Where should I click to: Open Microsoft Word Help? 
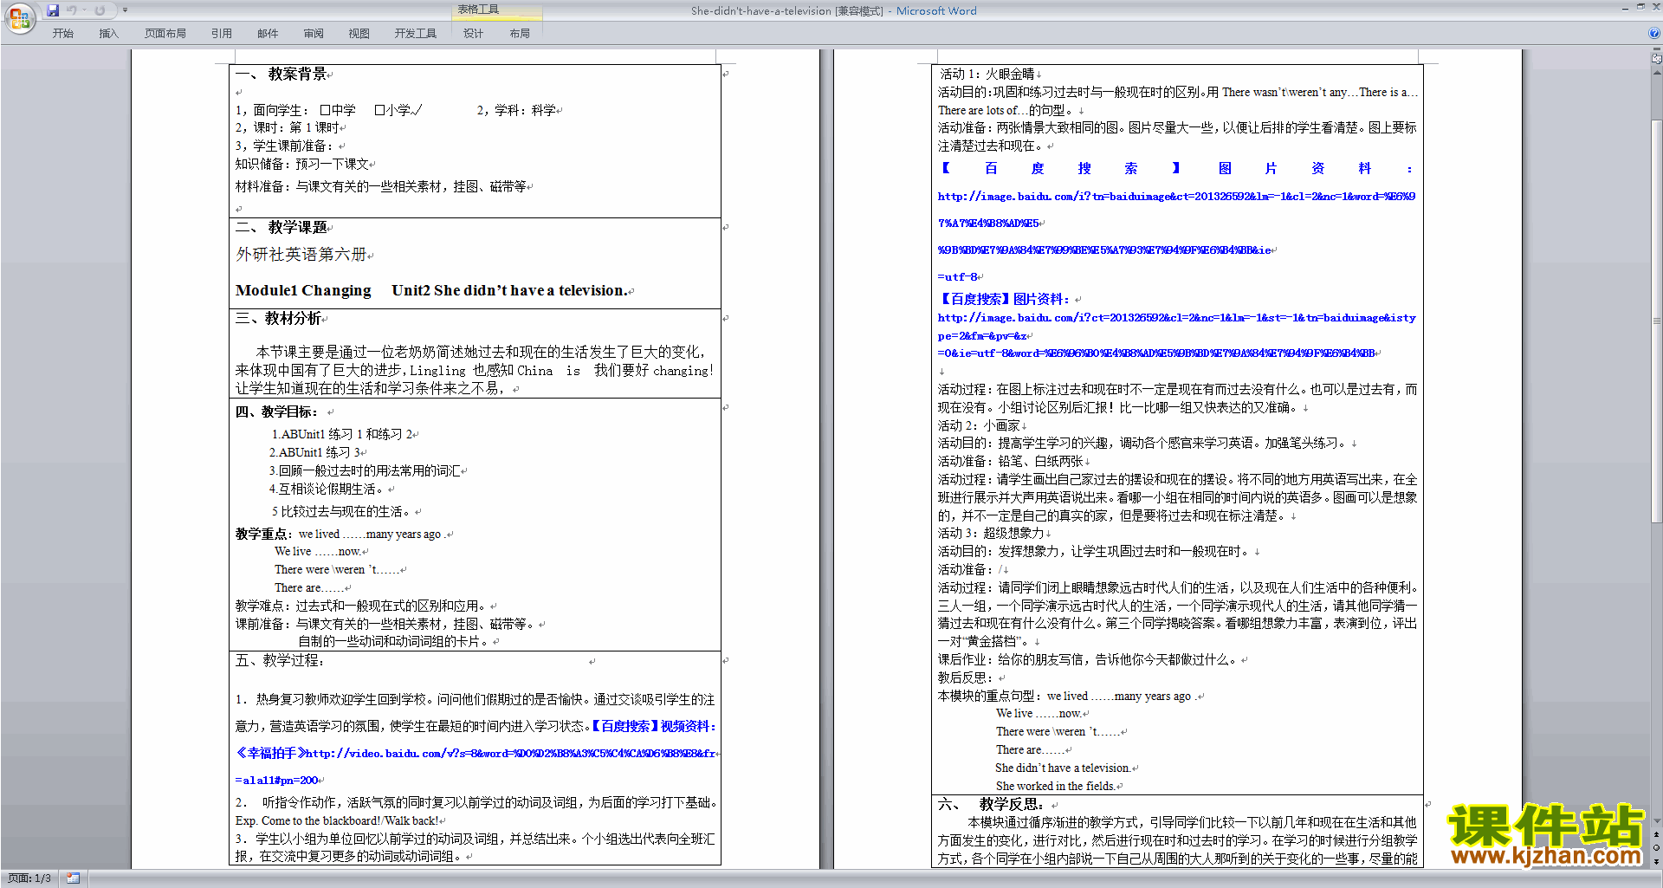pyautogui.click(x=1654, y=33)
